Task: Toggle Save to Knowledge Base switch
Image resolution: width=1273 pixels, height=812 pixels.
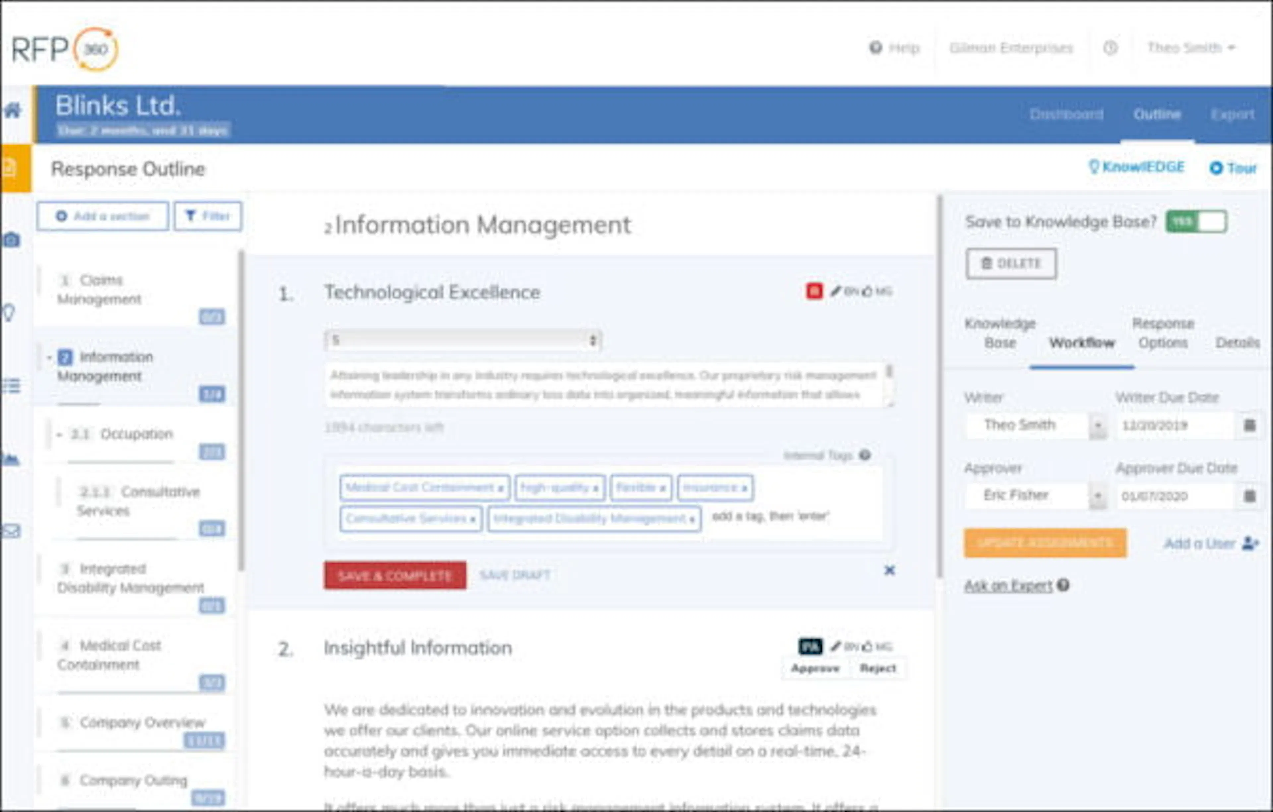Action: coord(1196,222)
